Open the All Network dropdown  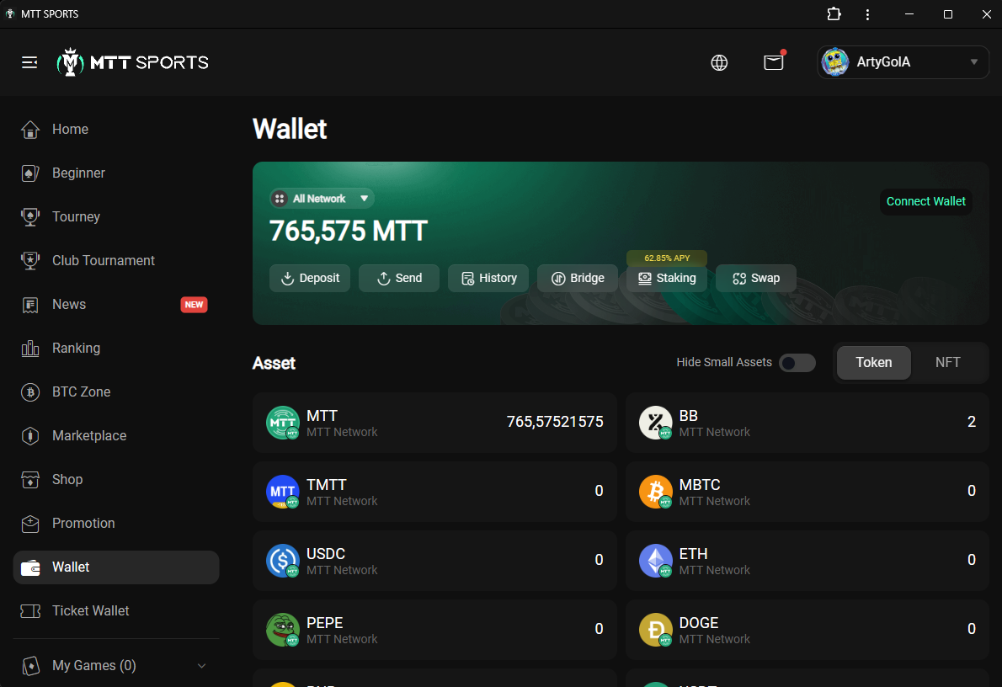pyautogui.click(x=322, y=199)
